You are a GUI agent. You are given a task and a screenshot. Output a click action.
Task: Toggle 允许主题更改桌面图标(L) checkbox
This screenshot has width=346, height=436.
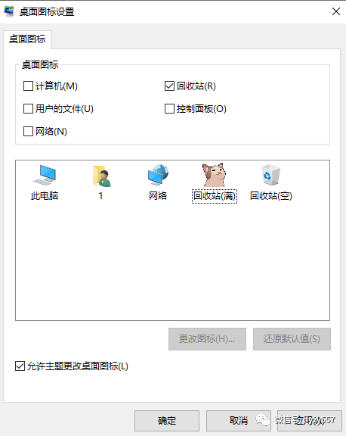[x=20, y=366]
